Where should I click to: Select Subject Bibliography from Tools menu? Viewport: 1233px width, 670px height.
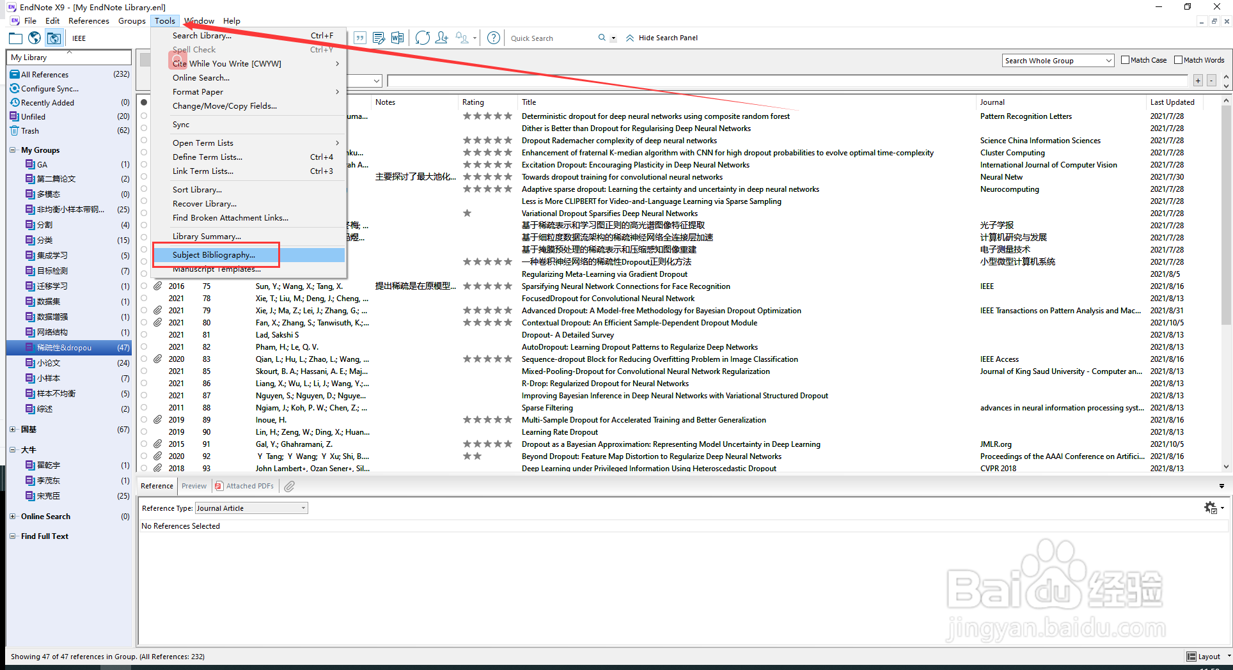[x=249, y=254]
